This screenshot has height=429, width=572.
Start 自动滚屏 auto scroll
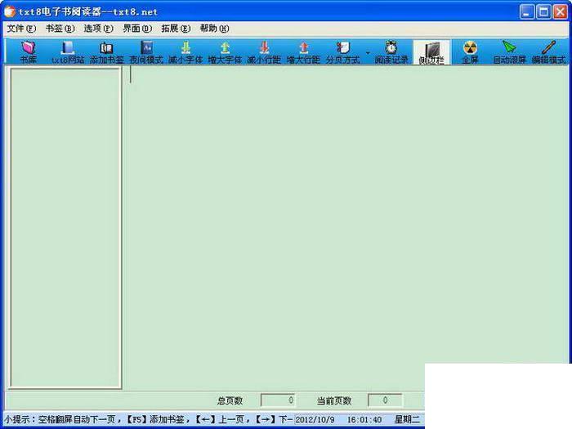coord(509,51)
